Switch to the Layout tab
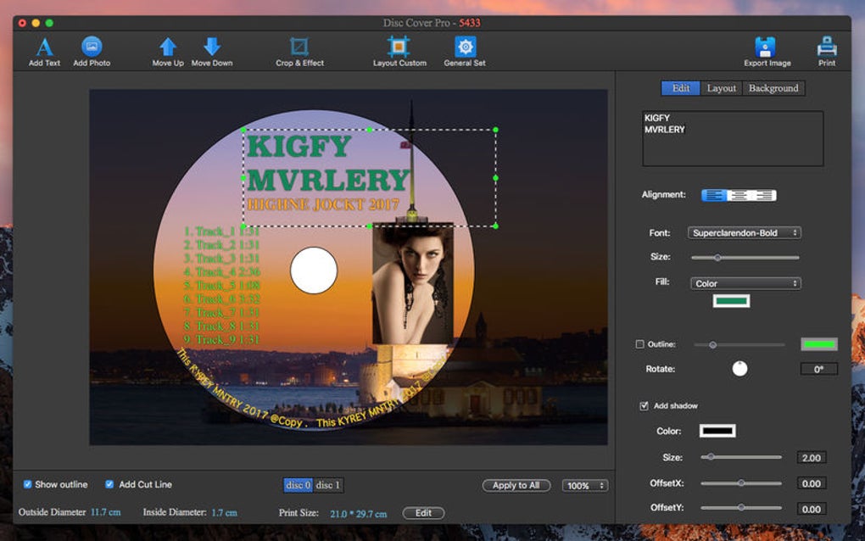The width and height of the screenshot is (865, 541). [x=722, y=88]
